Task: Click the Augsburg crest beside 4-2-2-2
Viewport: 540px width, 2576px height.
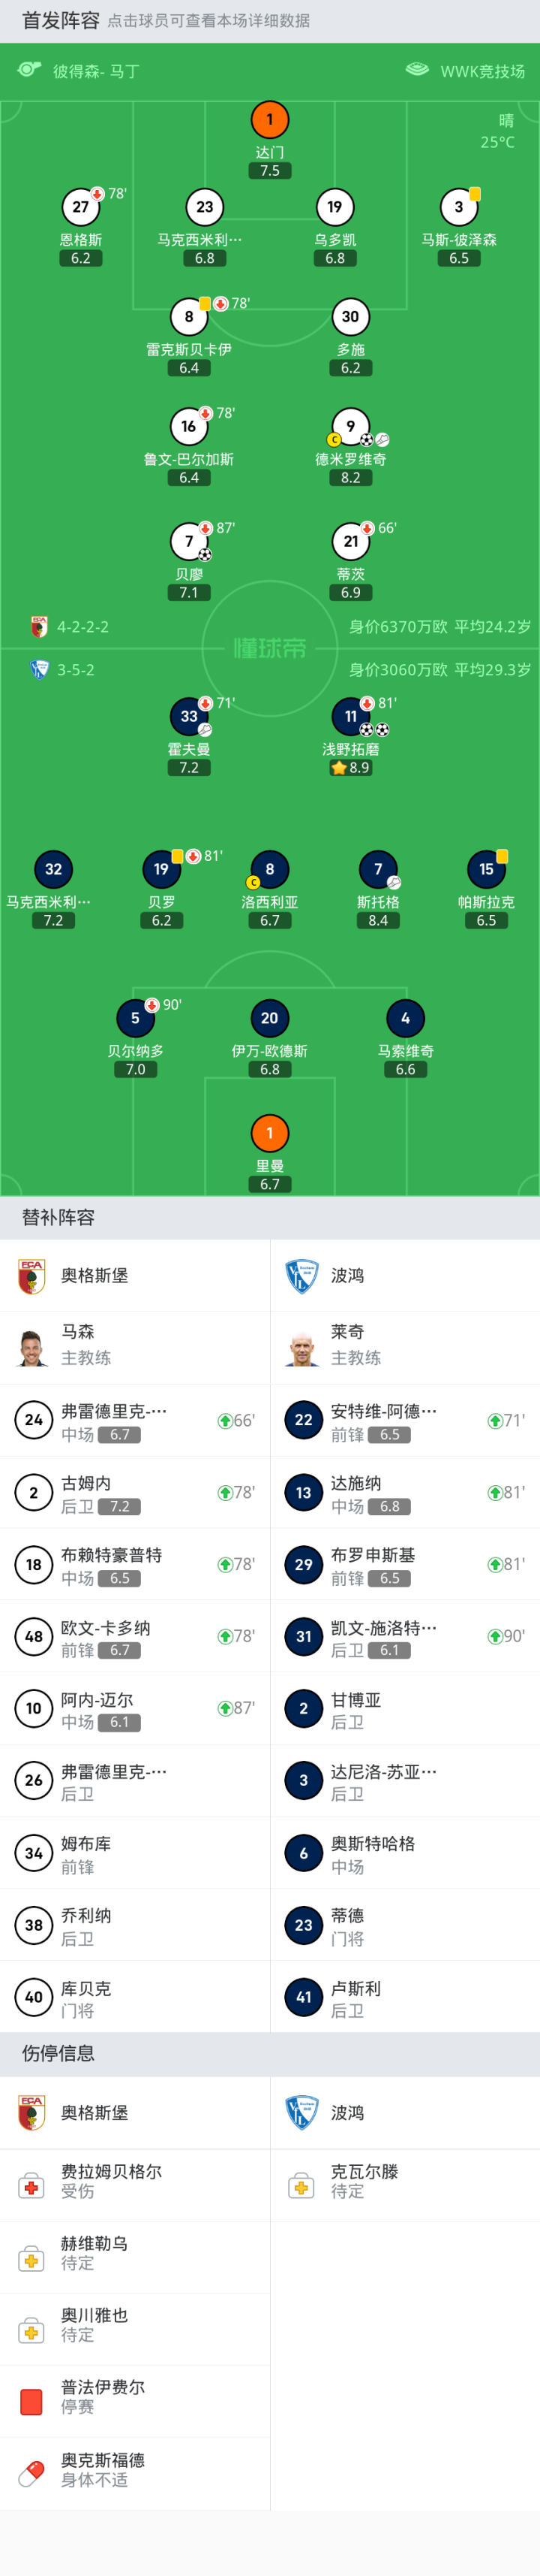Action: coord(40,627)
